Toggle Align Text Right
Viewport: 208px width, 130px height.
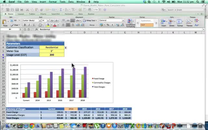tap(72, 25)
